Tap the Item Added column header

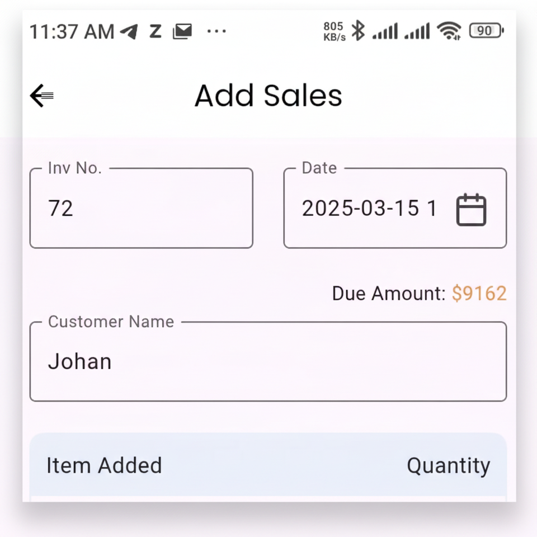[104, 465]
